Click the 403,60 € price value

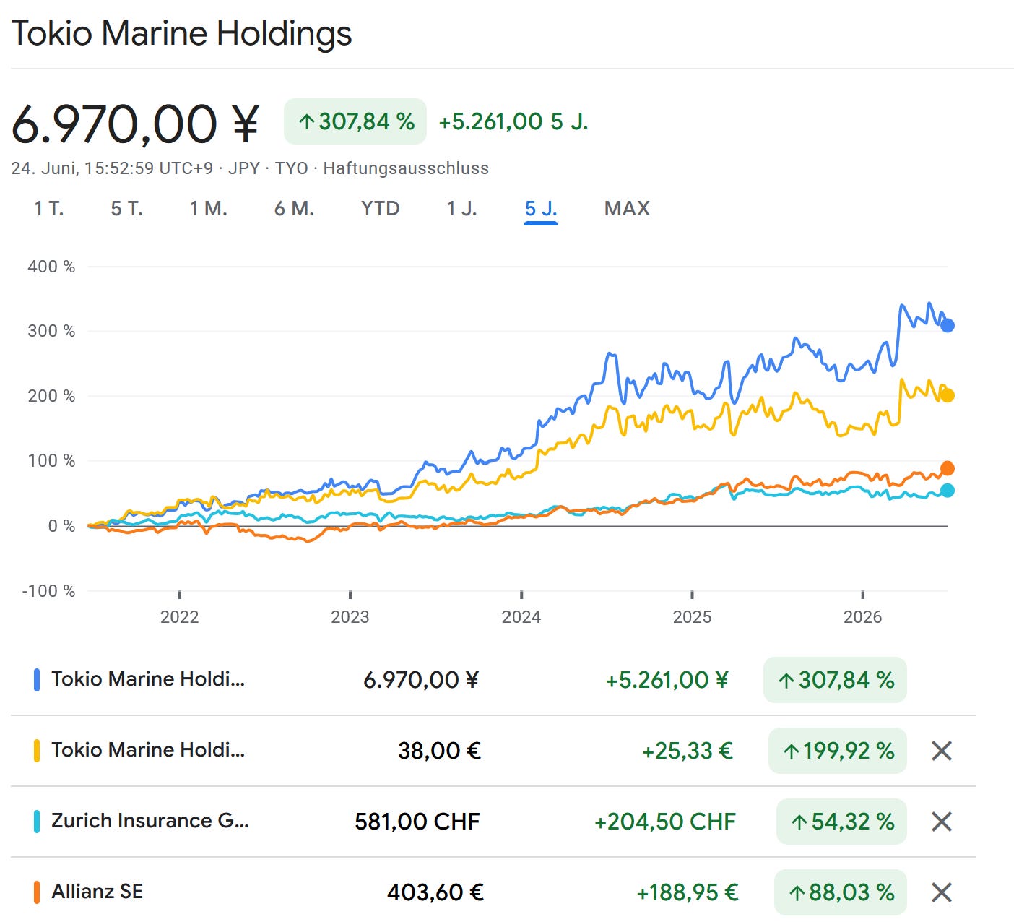point(435,892)
